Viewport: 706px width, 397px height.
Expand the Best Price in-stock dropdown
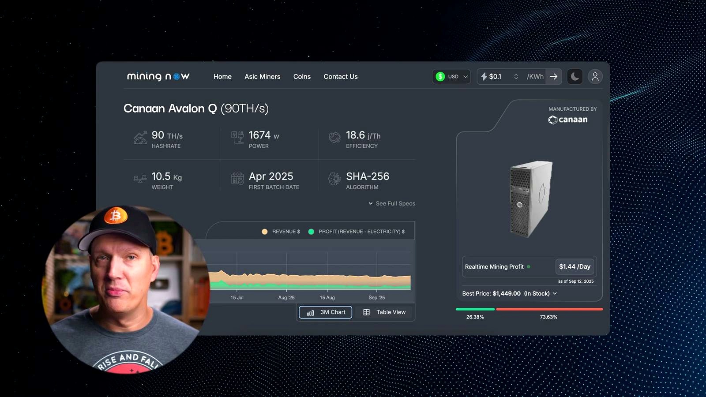coord(510,293)
